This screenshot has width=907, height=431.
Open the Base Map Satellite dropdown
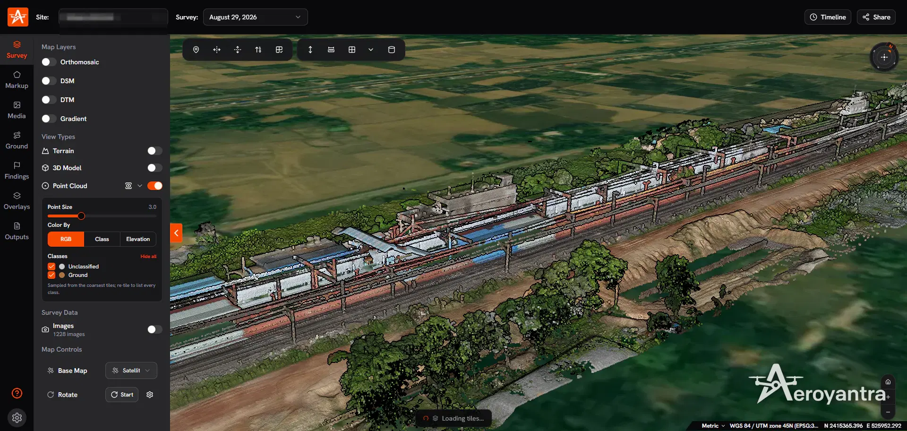[131, 371]
